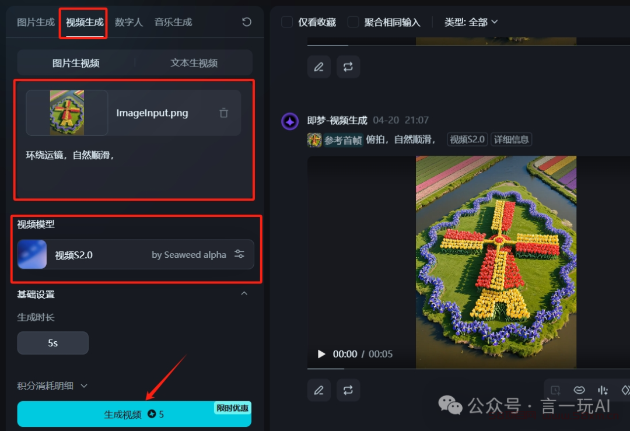630x431 pixels.
Task: Click the top edit pencil icon
Action: click(x=319, y=66)
